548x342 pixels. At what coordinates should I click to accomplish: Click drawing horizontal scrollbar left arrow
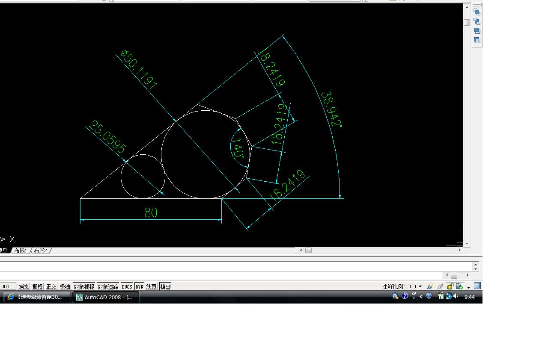tap(301, 250)
